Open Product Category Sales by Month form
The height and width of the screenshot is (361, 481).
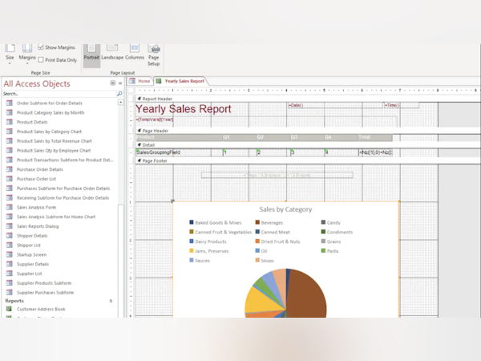coord(51,112)
